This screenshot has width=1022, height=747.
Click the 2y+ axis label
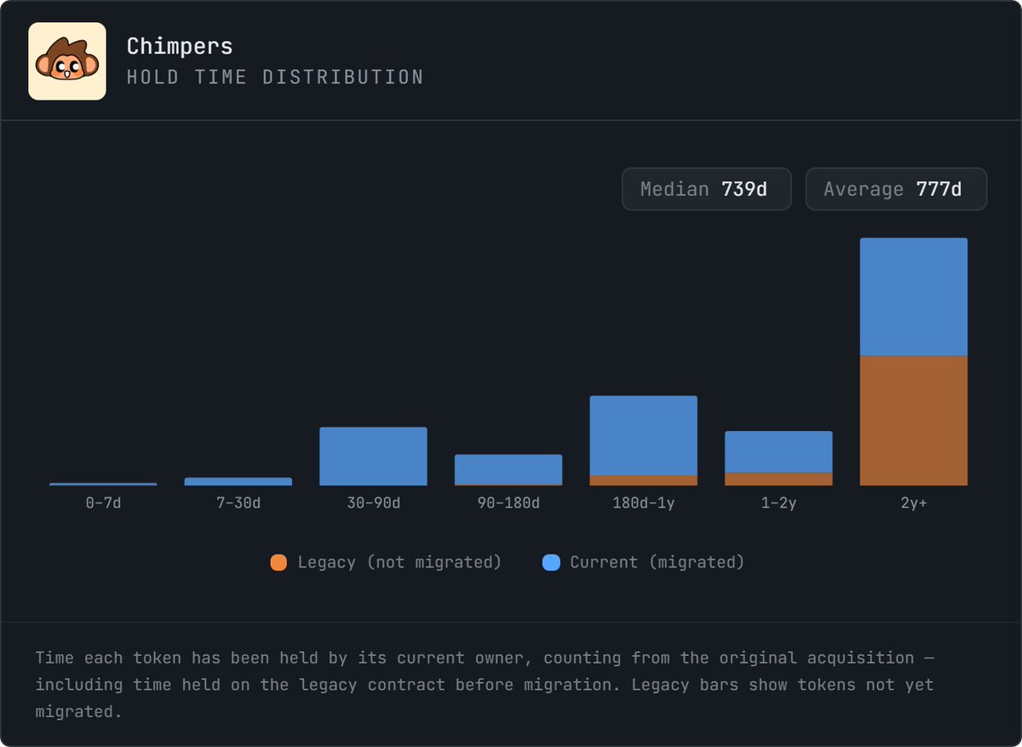coord(914,503)
